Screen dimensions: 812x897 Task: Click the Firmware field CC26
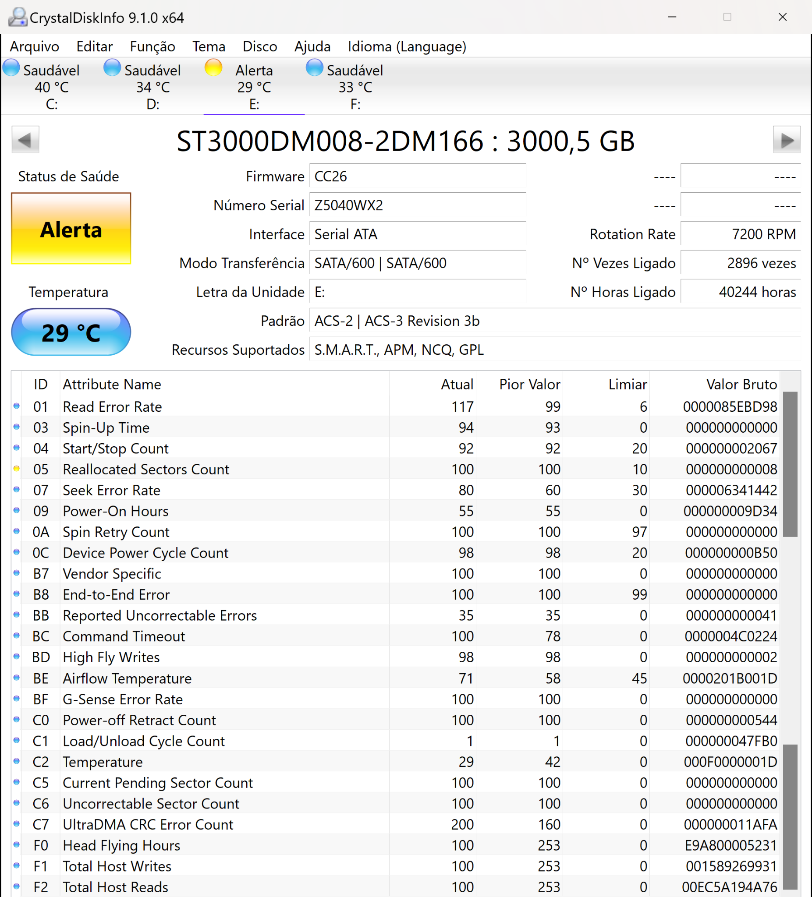pos(418,176)
